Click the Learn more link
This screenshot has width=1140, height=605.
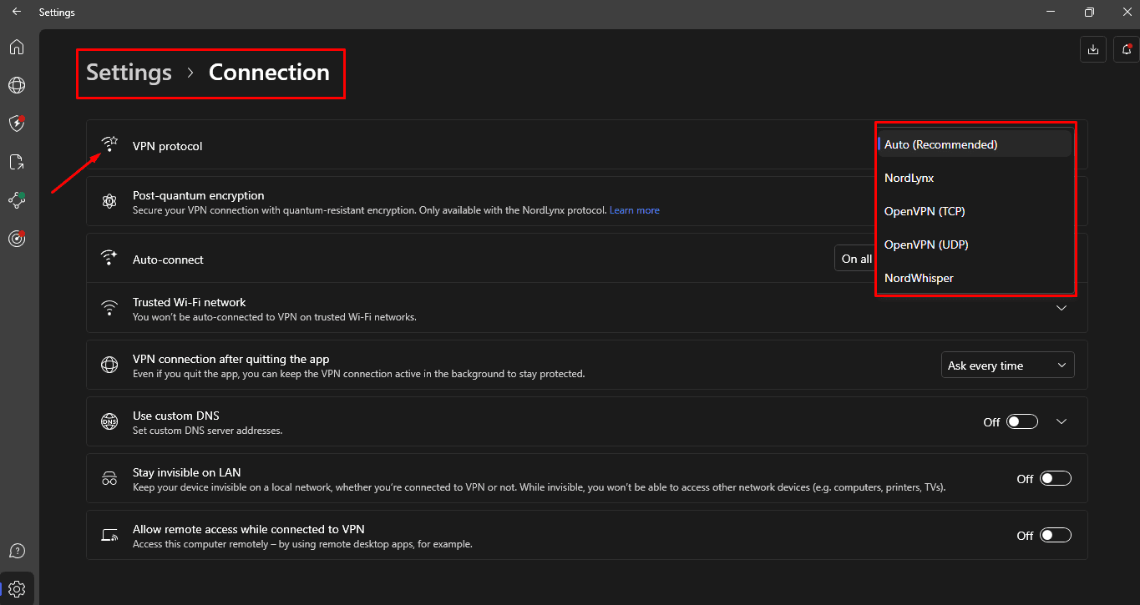[635, 210]
